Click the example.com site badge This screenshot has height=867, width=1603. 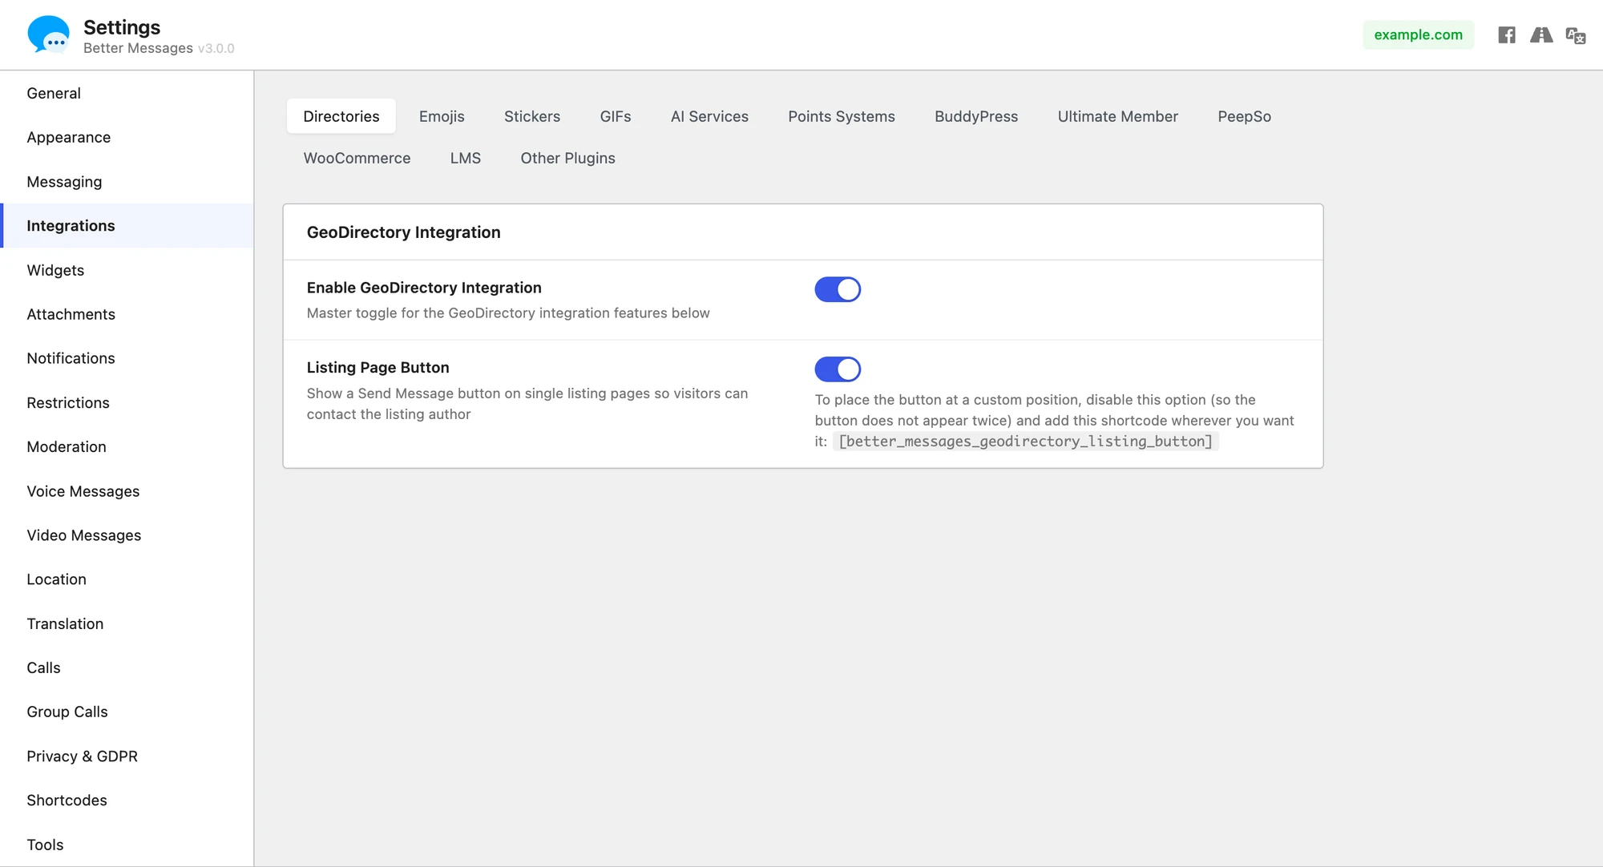point(1419,34)
